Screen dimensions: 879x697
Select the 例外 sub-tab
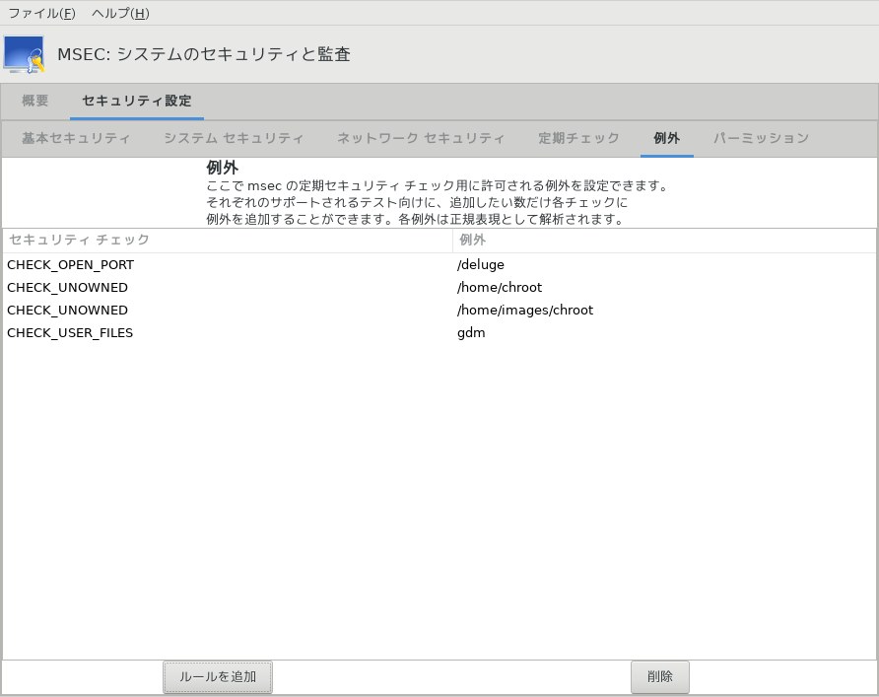[666, 138]
